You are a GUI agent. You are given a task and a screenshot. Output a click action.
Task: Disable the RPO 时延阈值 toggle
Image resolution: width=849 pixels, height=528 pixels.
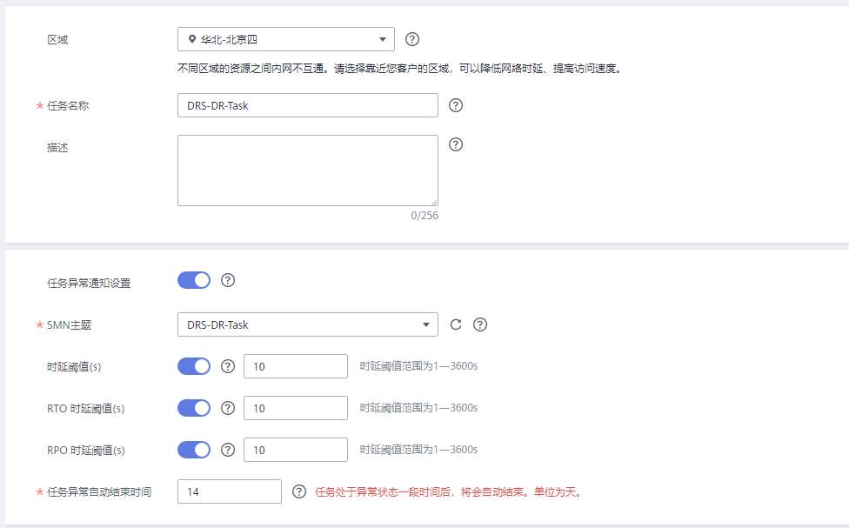195,450
